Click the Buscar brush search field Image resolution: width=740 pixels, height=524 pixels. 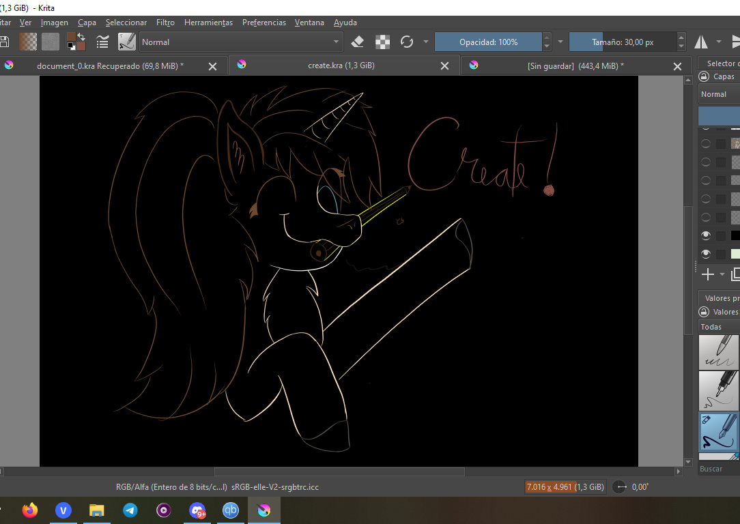[x=719, y=469]
